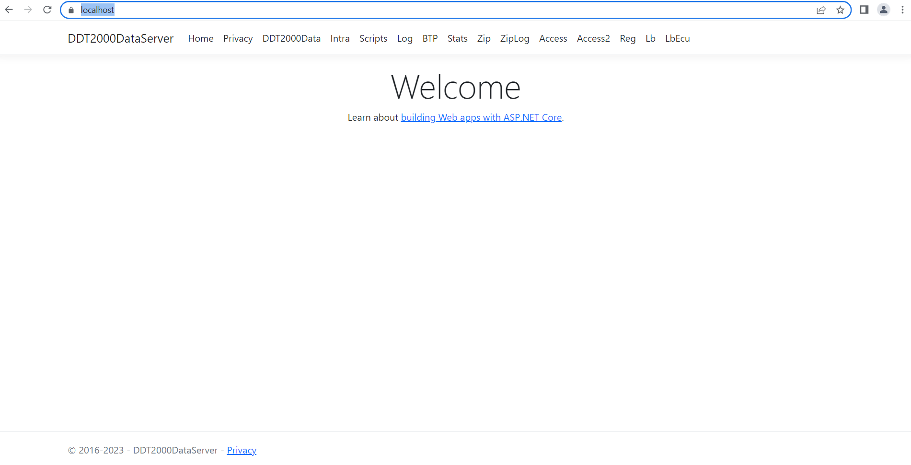Bookmark this page with the star
Image resolution: width=911 pixels, height=465 pixels.
[x=840, y=10]
